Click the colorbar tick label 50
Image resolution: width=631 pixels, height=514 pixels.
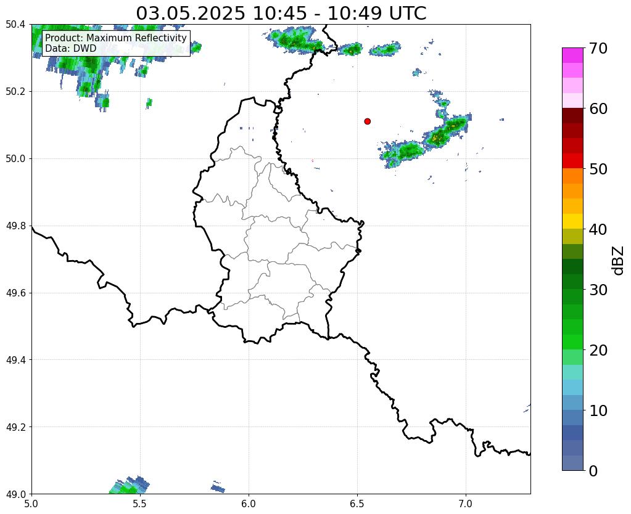point(598,169)
